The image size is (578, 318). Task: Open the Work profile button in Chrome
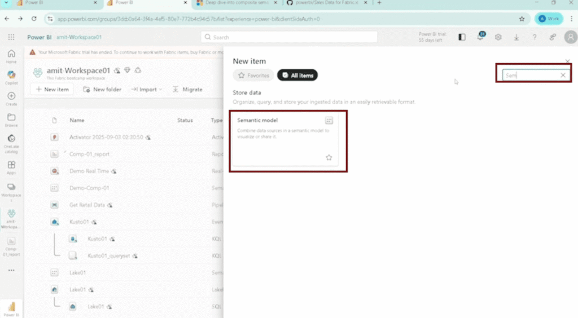(x=549, y=19)
